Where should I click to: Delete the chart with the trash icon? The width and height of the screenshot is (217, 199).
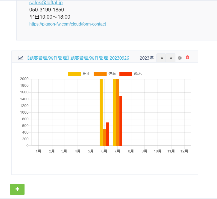(x=187, y=57)
